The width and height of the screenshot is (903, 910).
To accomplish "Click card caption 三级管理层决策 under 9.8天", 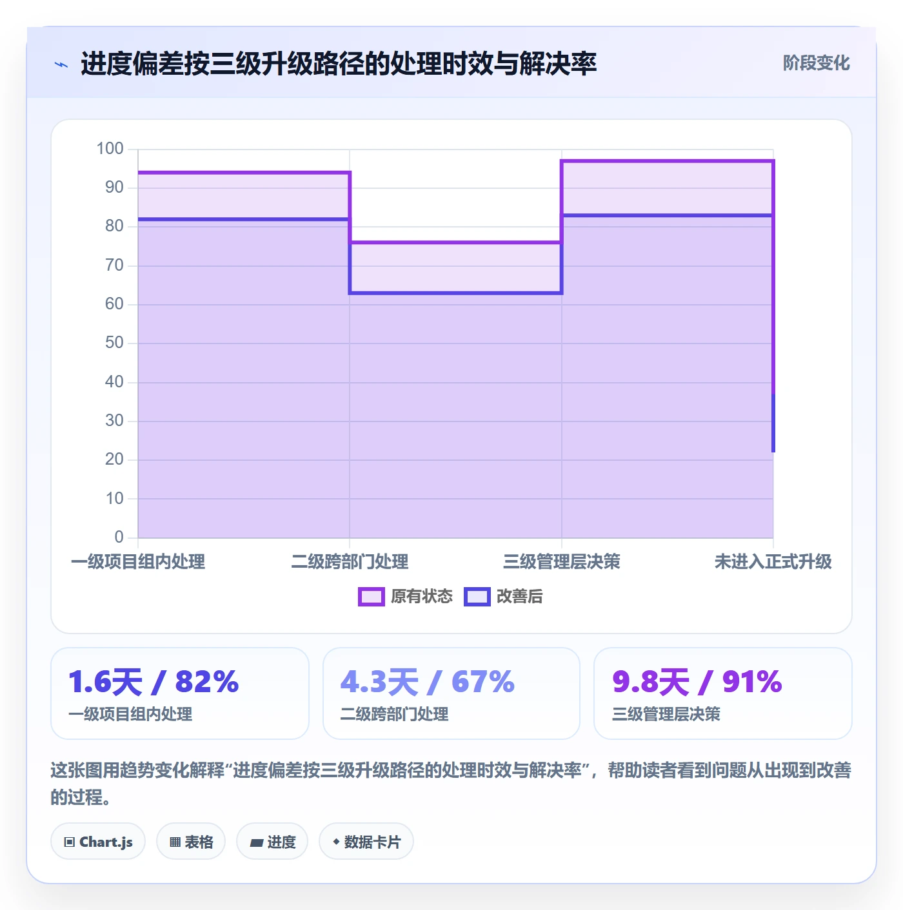I will coord(666,714).
